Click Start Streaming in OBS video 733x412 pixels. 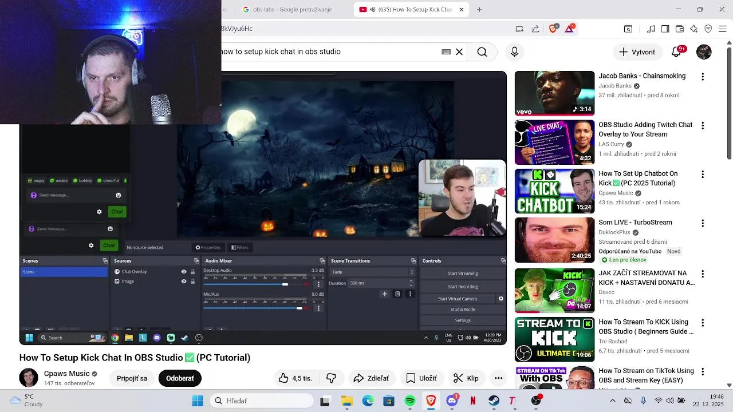point(463,274)
